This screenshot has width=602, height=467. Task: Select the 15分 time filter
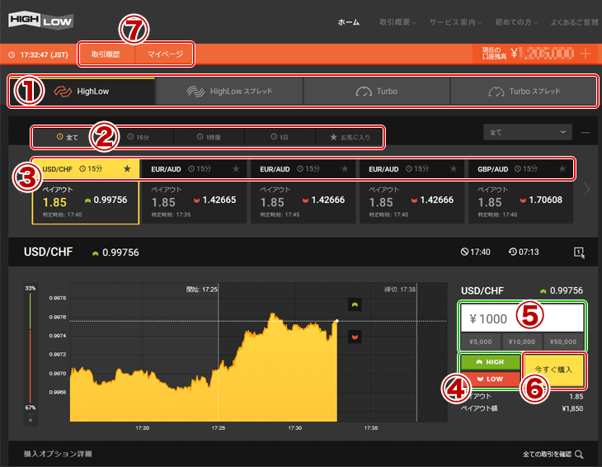pos(138,136)
